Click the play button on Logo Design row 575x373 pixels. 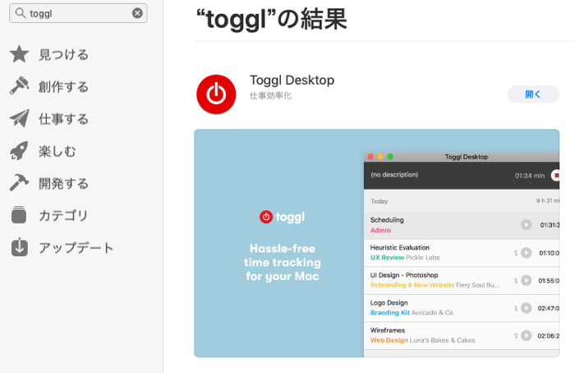pyautogui.click(x=527, y=308)
